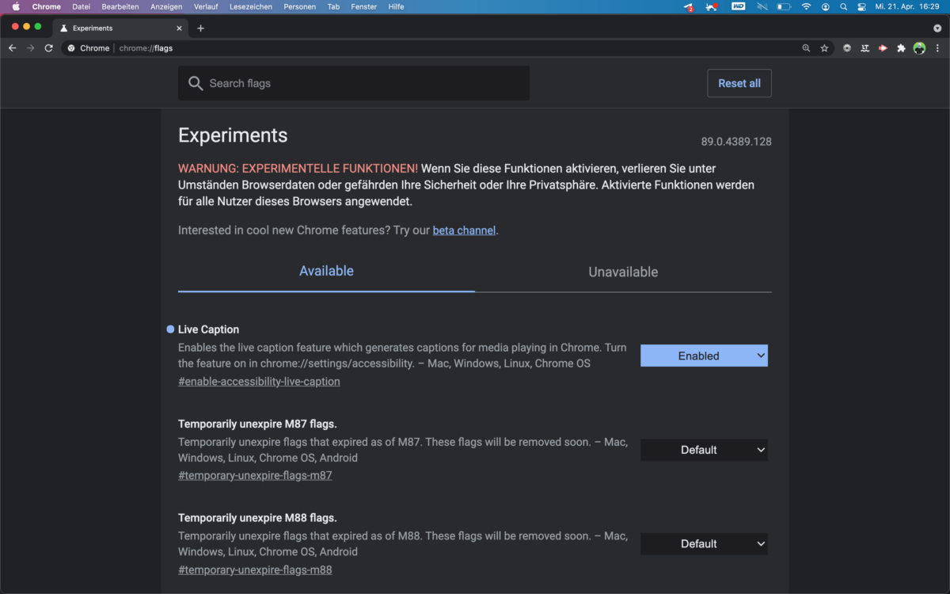Click the menu bar icon with the red dot
The image size is (950, 594).
tap(712, 6)
